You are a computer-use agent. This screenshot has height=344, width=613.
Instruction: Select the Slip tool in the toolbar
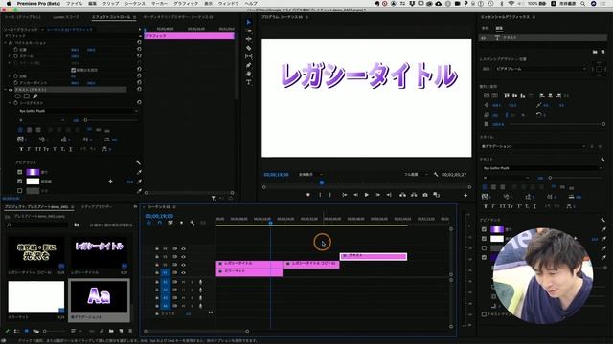click(x=249, y=56)
